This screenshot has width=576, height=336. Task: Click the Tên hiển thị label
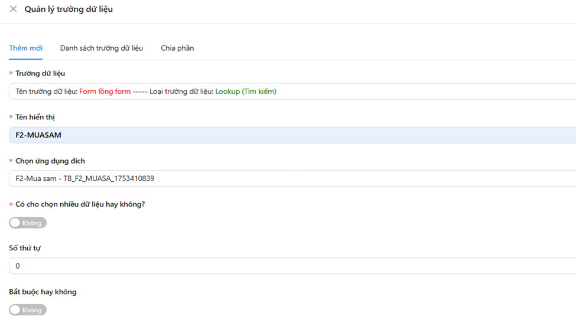[x=35, y=117]
